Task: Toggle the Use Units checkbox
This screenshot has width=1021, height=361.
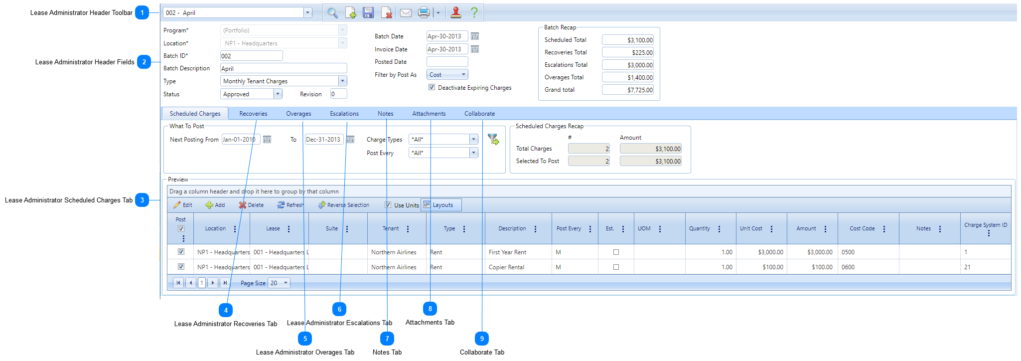Action: (388, 205)
